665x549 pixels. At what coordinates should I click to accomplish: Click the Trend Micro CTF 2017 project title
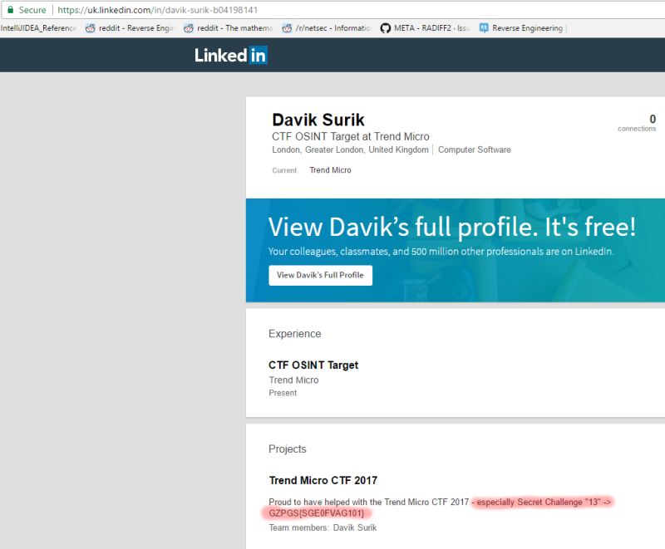pyautogui.click(x=323, y=480)
